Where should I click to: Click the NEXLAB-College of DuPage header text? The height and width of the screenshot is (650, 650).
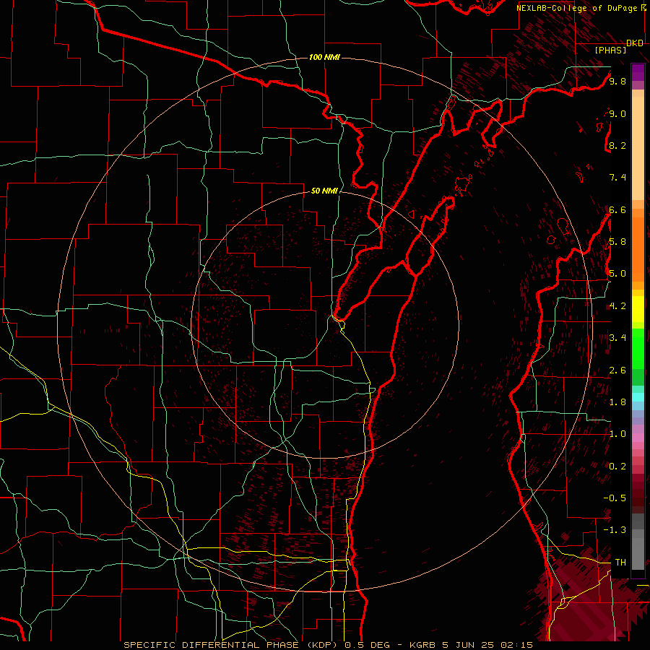coord(578,8)
